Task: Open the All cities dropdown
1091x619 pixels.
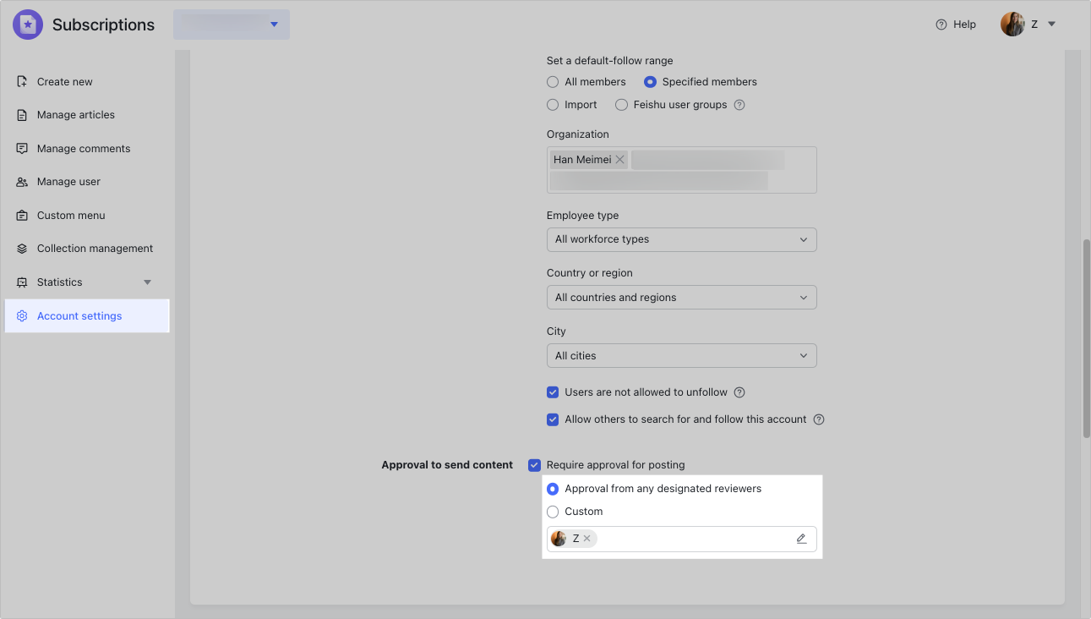Action: click(x=681, y=355)
